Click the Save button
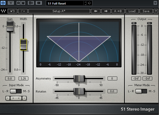This screenshot has width=159, height=115. pyautogui.click(x=146, y=11)
